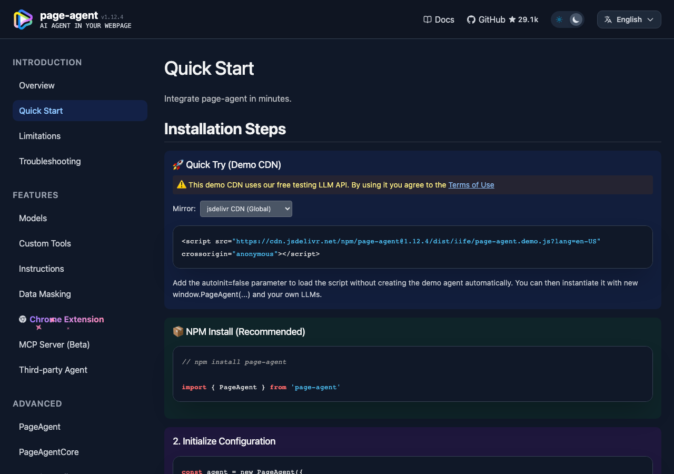
Task: Switch to dark mode moon icon
Action: point(576,19)
